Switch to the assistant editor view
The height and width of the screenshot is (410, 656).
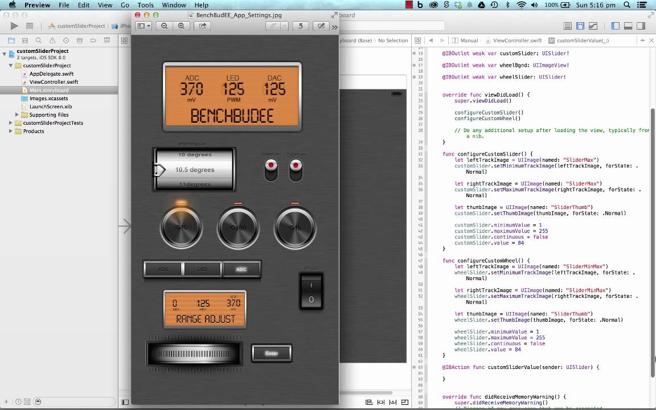(x=580, y=26)
